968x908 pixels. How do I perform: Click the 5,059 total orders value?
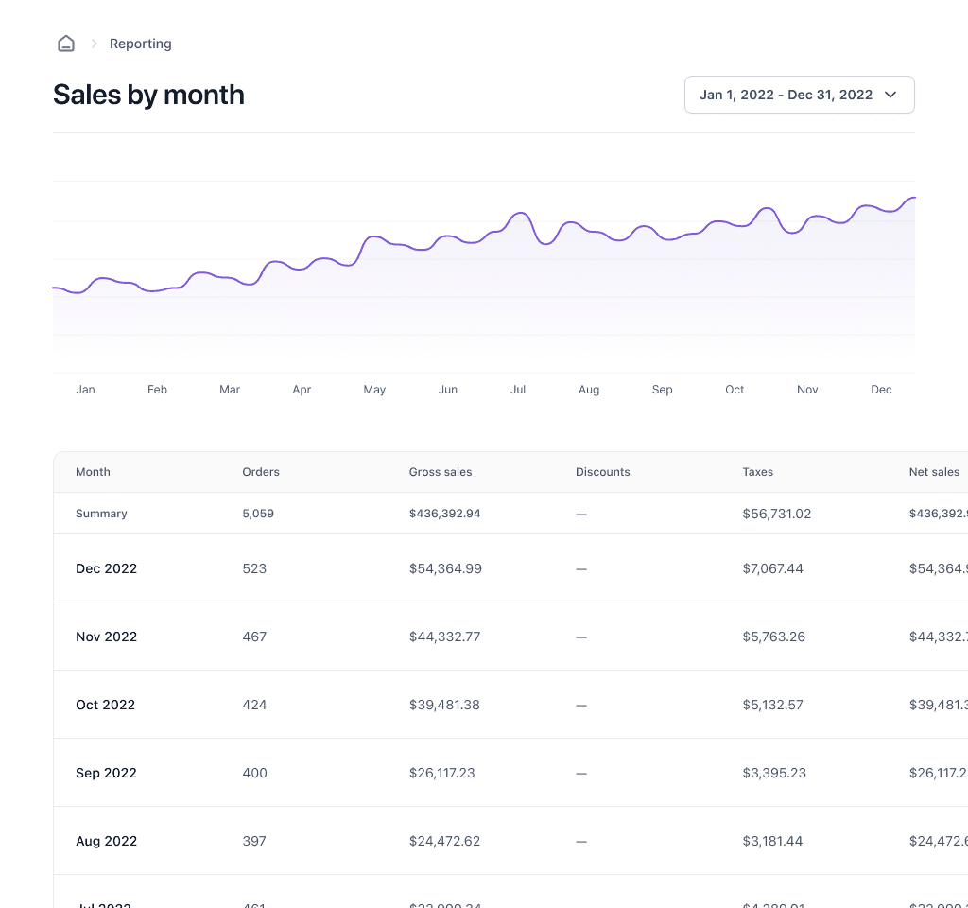[258, 514]
